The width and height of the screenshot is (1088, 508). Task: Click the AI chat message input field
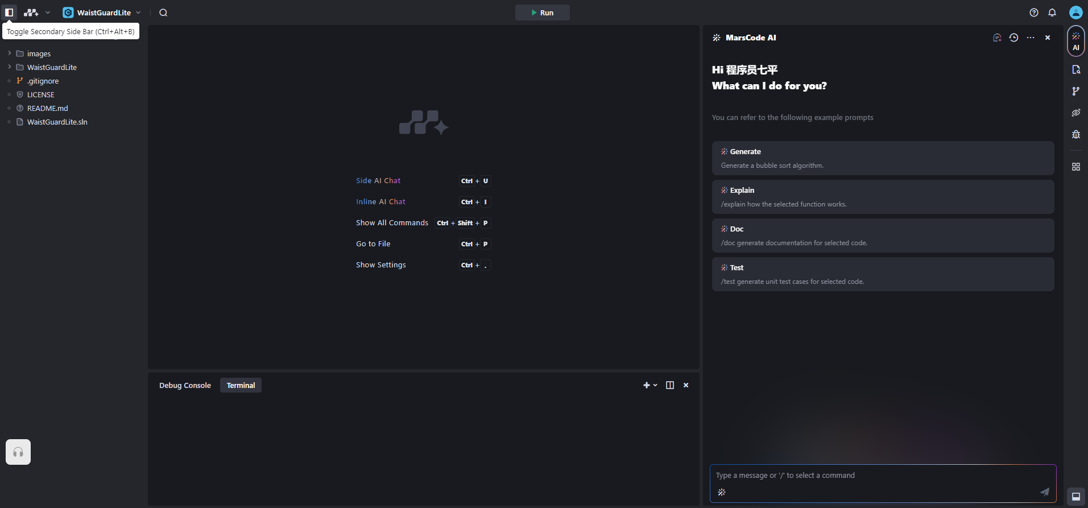(876, 476)
